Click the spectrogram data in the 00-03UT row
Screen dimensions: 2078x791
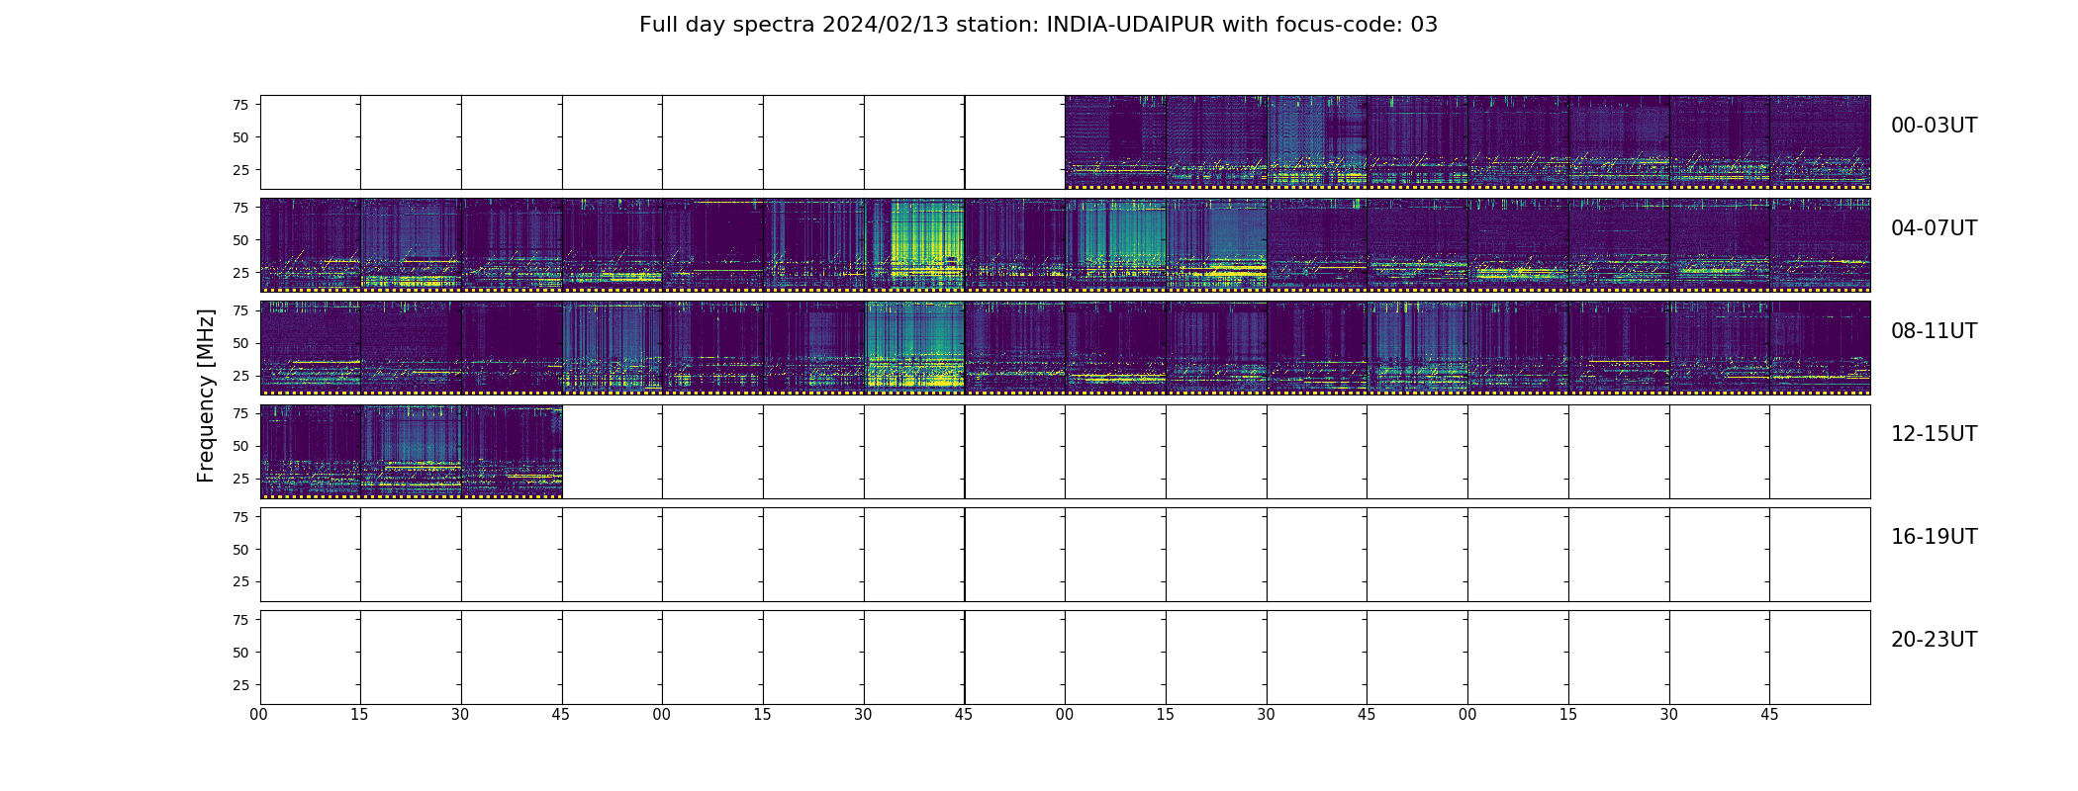[x=1467, y=142]
